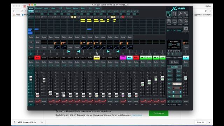Open the In/Out routing icon
This screenshot has width=224, height=126.
[174, 14]
